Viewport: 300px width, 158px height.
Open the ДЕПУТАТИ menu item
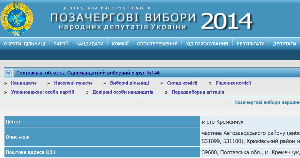click(x=284, y=44)
